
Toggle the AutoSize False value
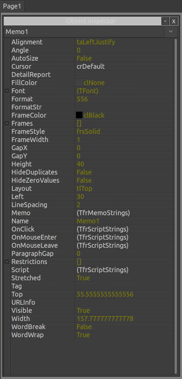coord(84,58)
